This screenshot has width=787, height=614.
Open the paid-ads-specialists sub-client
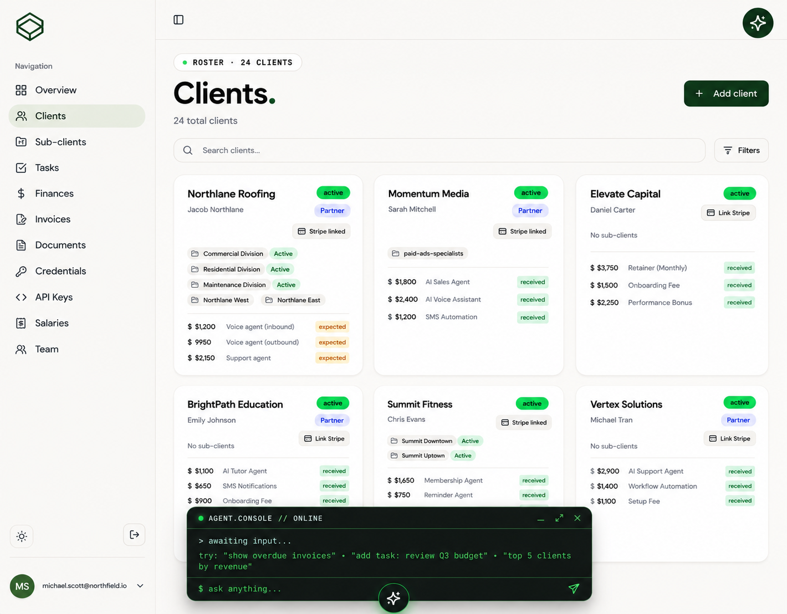coord(427,253)
